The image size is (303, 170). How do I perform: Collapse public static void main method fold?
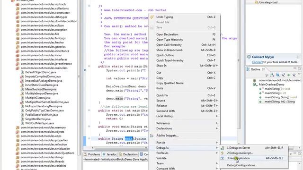coord(89,66)
